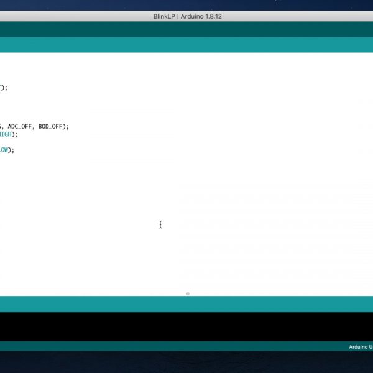Click the blank line between HIGH and LOW

(x=25, y=142)
